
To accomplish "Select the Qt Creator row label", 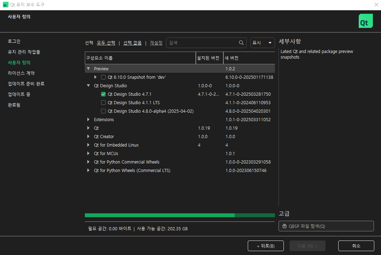I will pyautogui.click(x=104, y=136).
